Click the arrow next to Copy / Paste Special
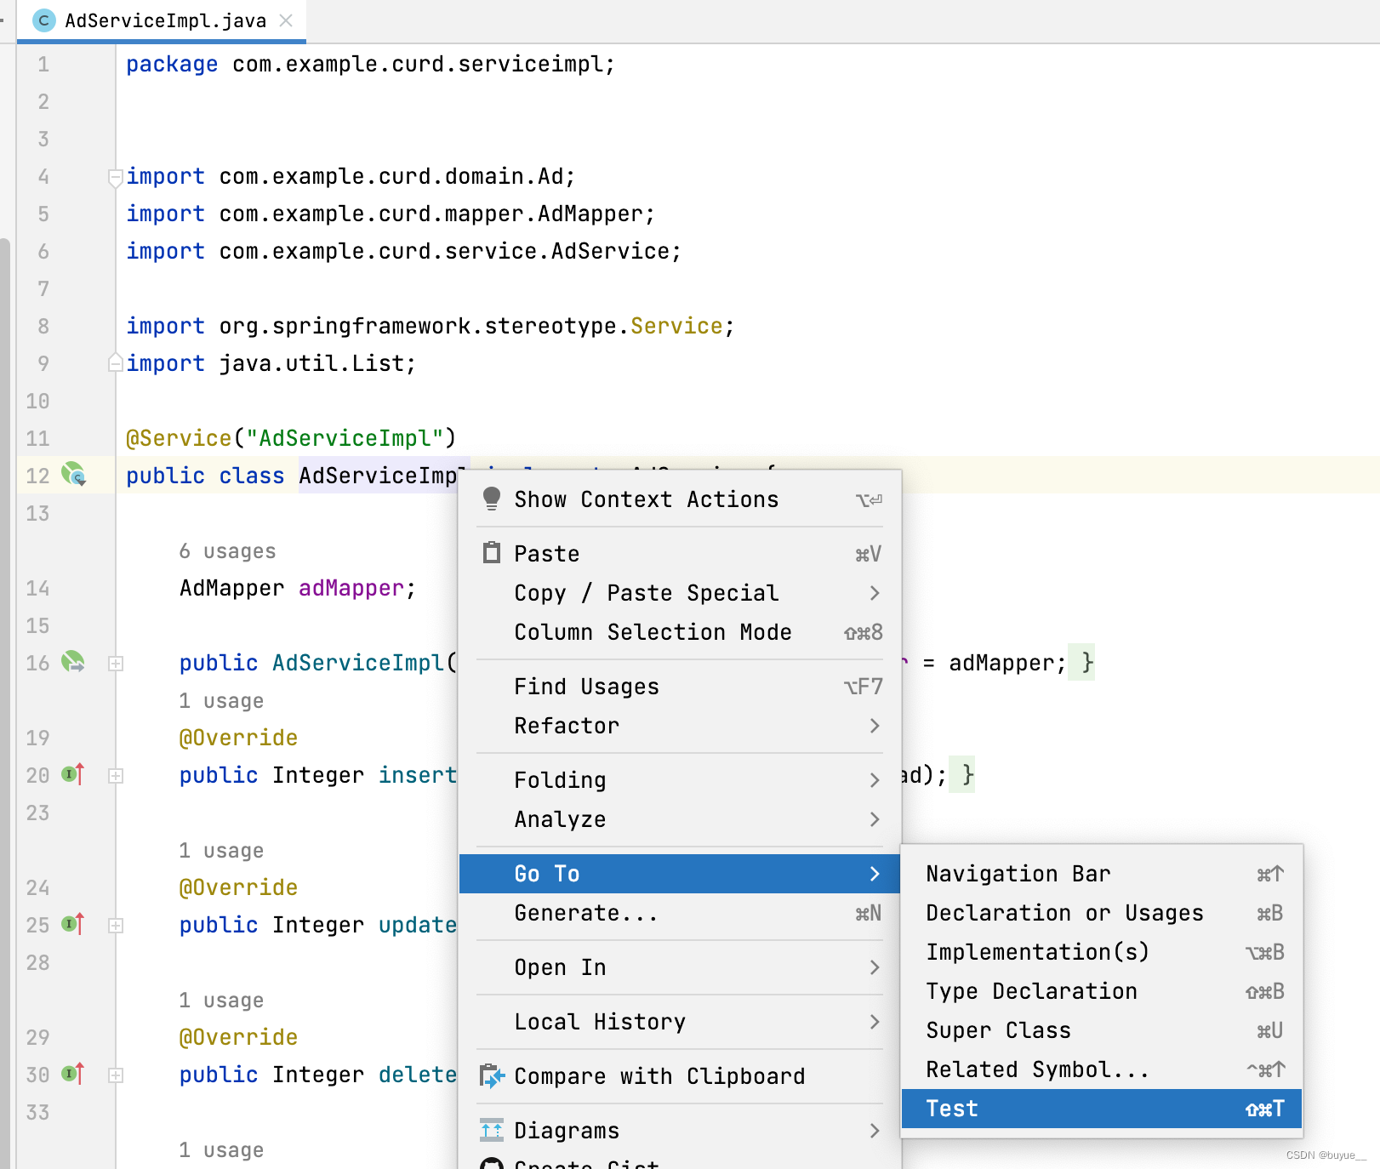This screenshot has height=1169, width=1380. point(875,593)
